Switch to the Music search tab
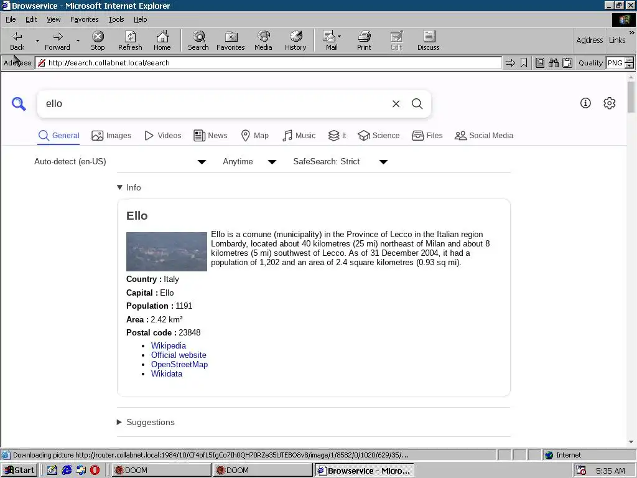The width and height of the screenshot is (637, 478). (x=299, y=135)
